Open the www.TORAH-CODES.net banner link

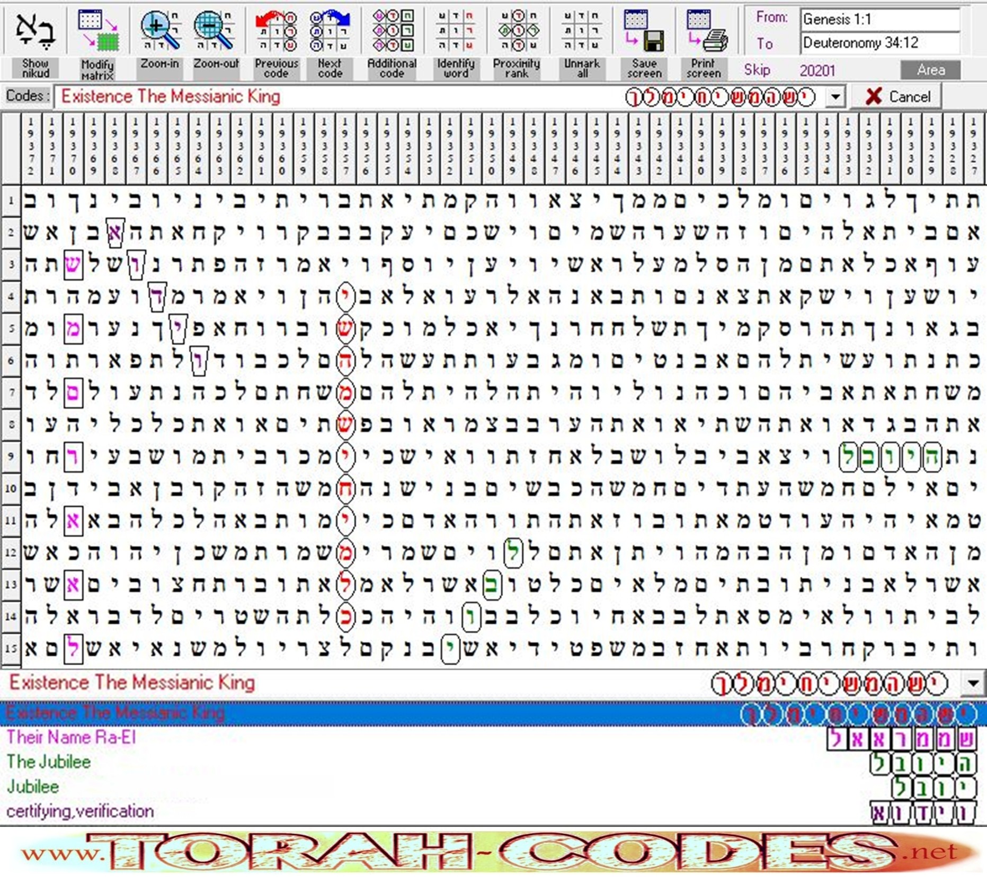point(493,852)
